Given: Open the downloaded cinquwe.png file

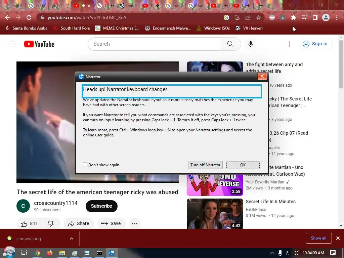Looking at the screenshot, I should [29, 239].
